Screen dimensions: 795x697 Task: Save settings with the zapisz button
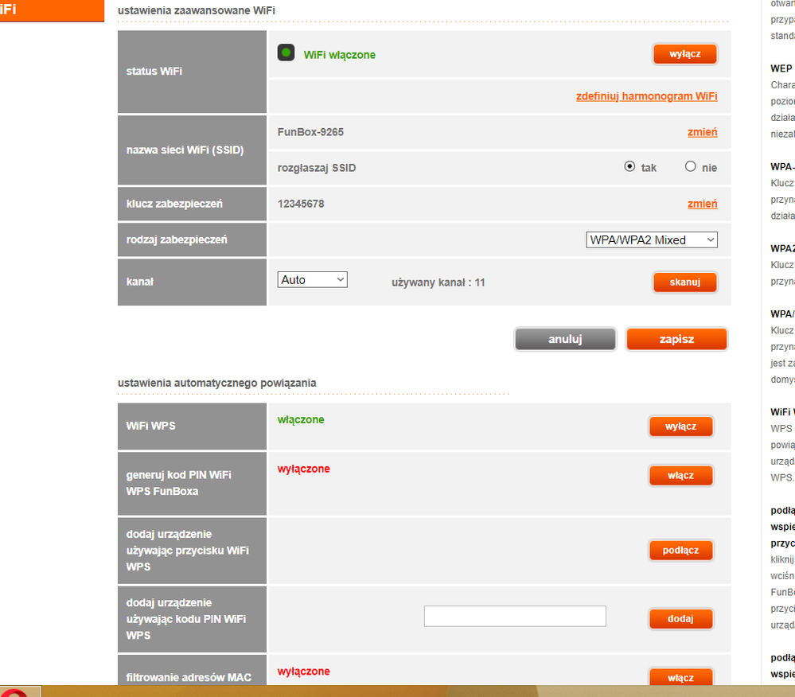(x=677, y=339)
